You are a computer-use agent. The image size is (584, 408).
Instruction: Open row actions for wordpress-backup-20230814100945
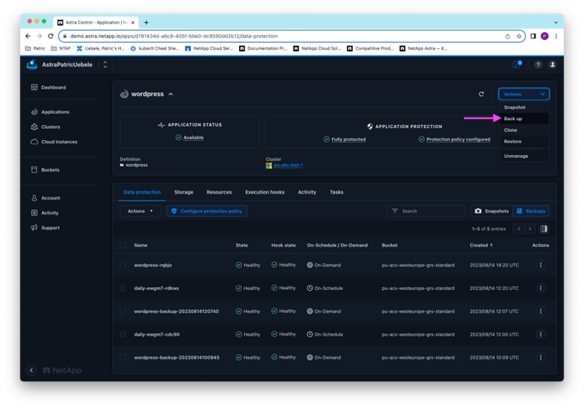coord(540,357)
